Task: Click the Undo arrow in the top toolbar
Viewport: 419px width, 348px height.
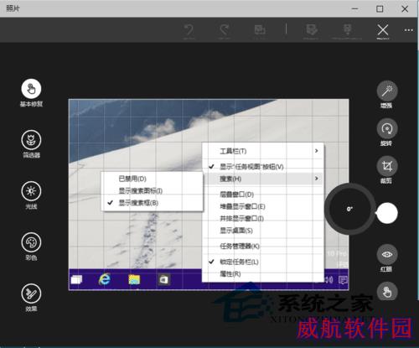Action: [189, 29]
